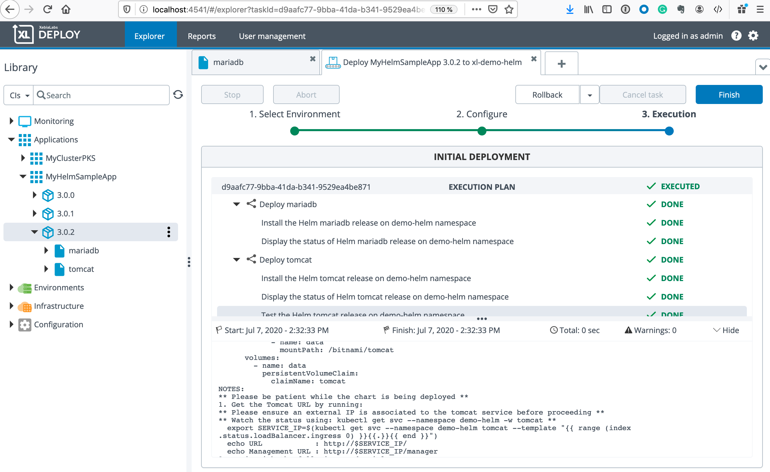Open the Rollback dropdown arrow
770x472 pixels.
click(x=589, y=95)
